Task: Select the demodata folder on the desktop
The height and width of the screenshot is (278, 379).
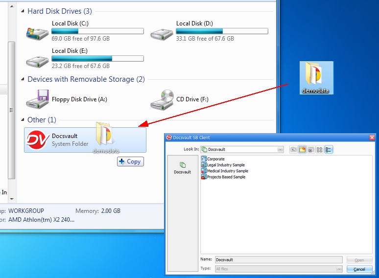Action: tap(316, 78)
